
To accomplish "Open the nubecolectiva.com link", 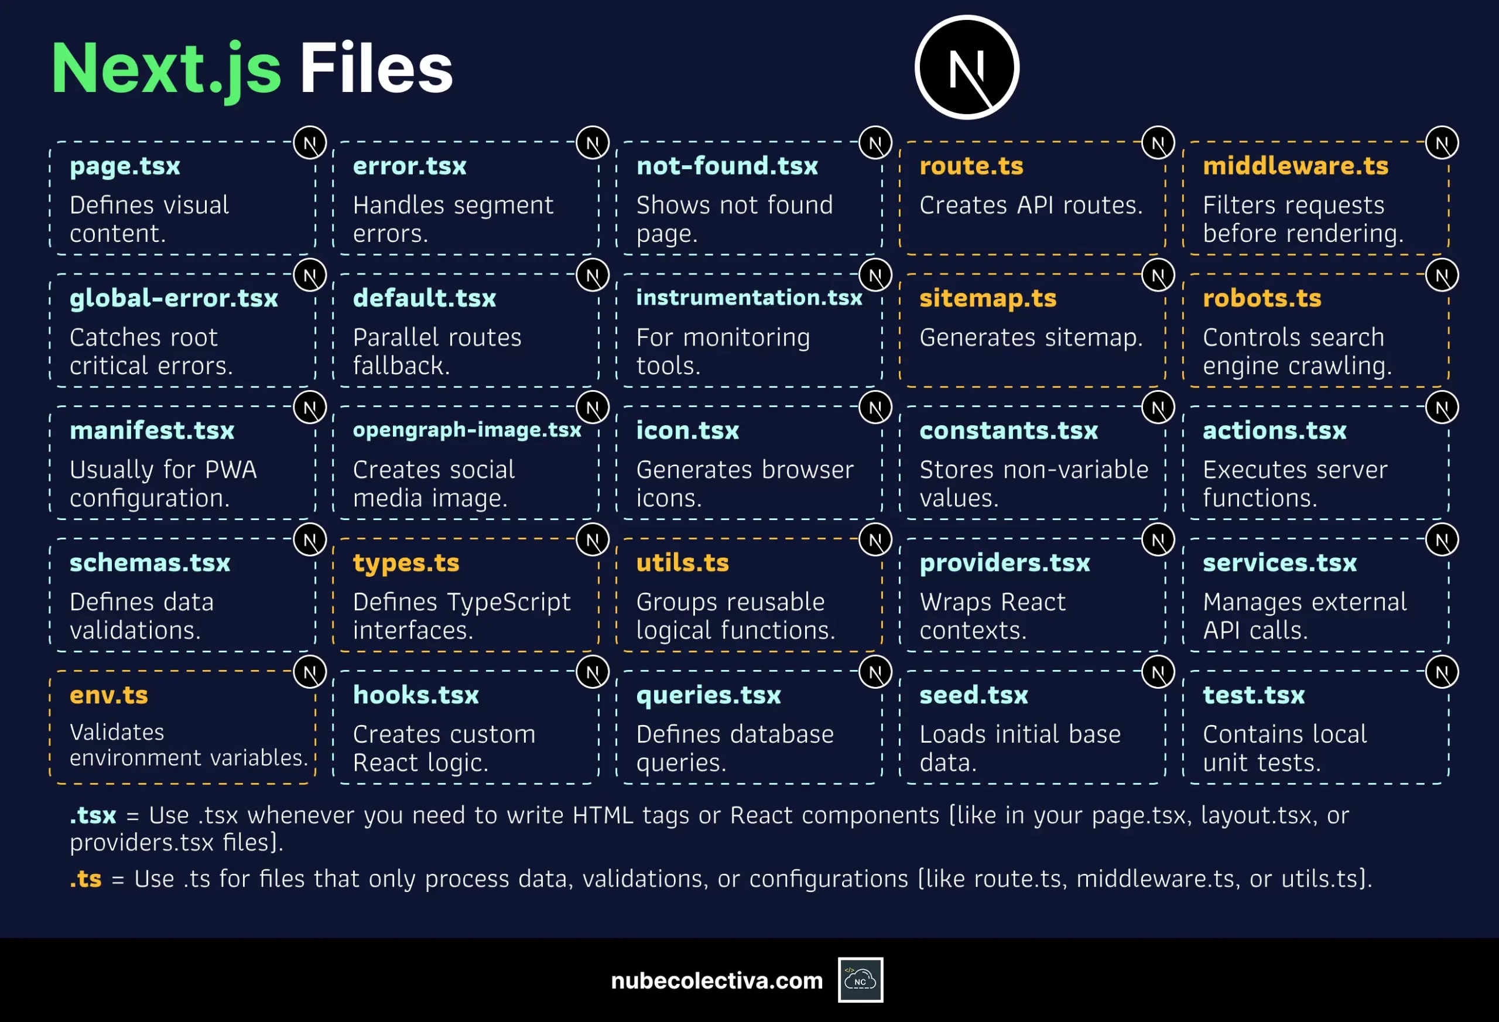I will click(716, 980).
